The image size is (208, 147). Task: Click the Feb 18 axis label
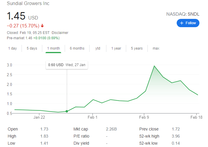point(196,117)
